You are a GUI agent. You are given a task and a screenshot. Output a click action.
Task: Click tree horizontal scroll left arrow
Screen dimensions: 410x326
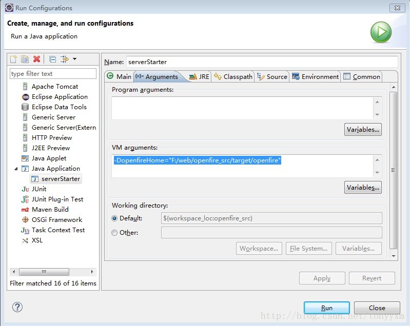14,272
